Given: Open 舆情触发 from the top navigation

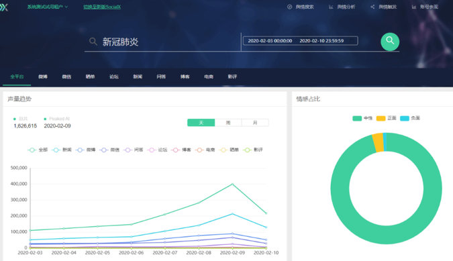Looking at the screenshot, I should 384,7.
